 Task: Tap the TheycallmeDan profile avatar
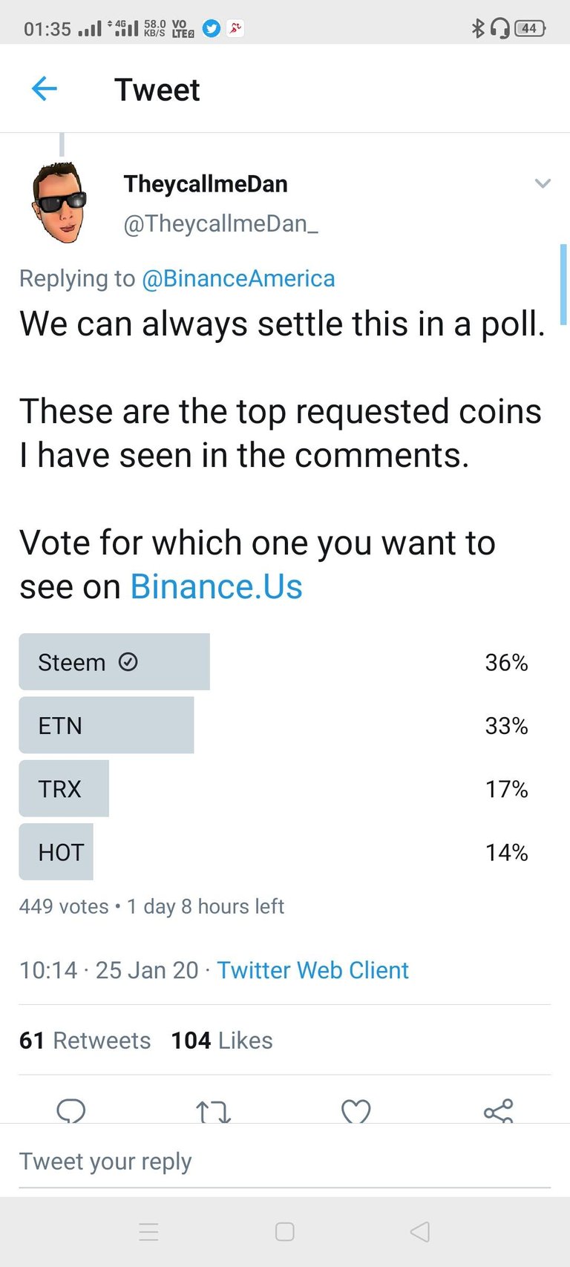(x=59, y=203)
